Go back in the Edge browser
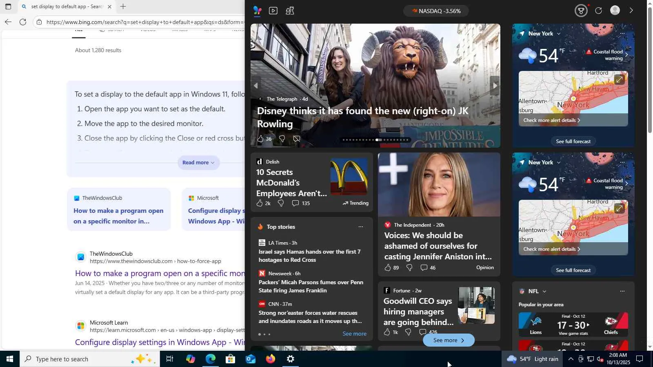 [x=8, y=22]
